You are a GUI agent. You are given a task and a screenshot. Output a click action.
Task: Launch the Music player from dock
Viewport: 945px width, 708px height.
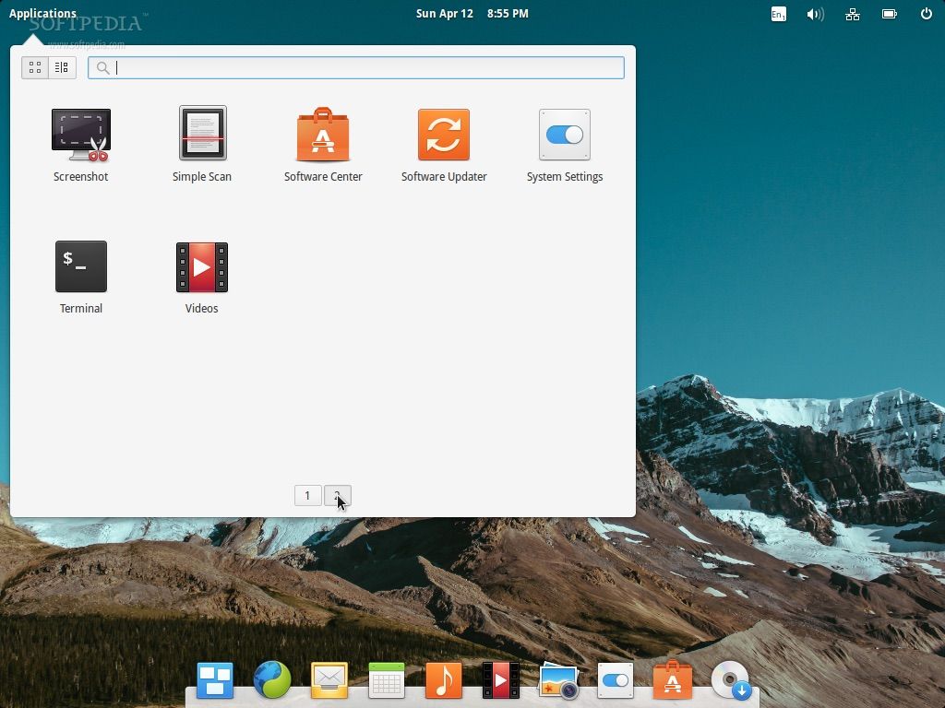click(444, 680)
